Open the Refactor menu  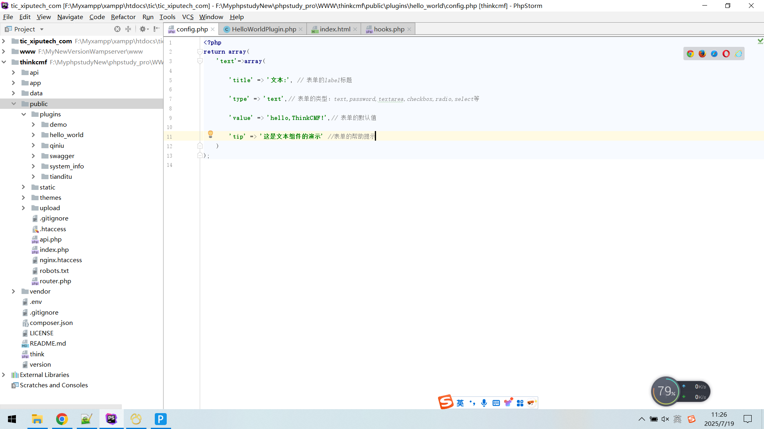pos(123,17)
